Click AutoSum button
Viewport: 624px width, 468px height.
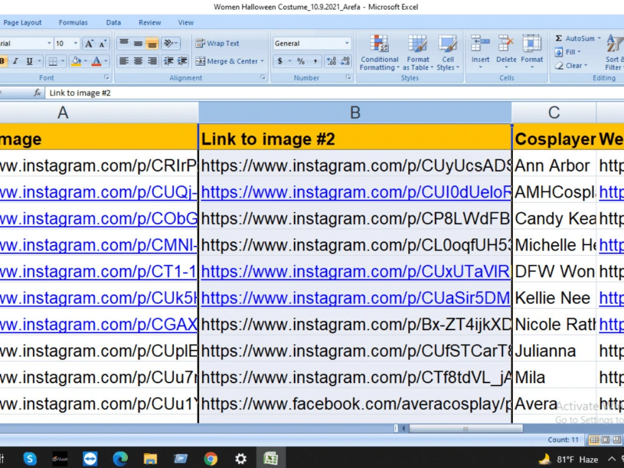575,38
